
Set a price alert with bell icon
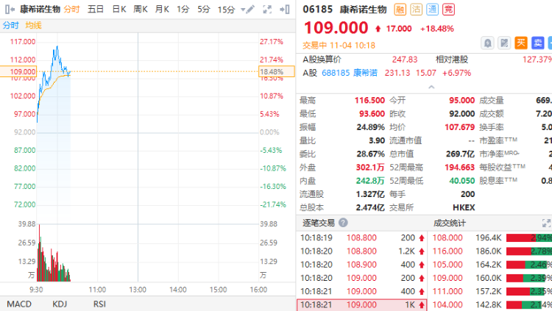(x=487, y=43)
